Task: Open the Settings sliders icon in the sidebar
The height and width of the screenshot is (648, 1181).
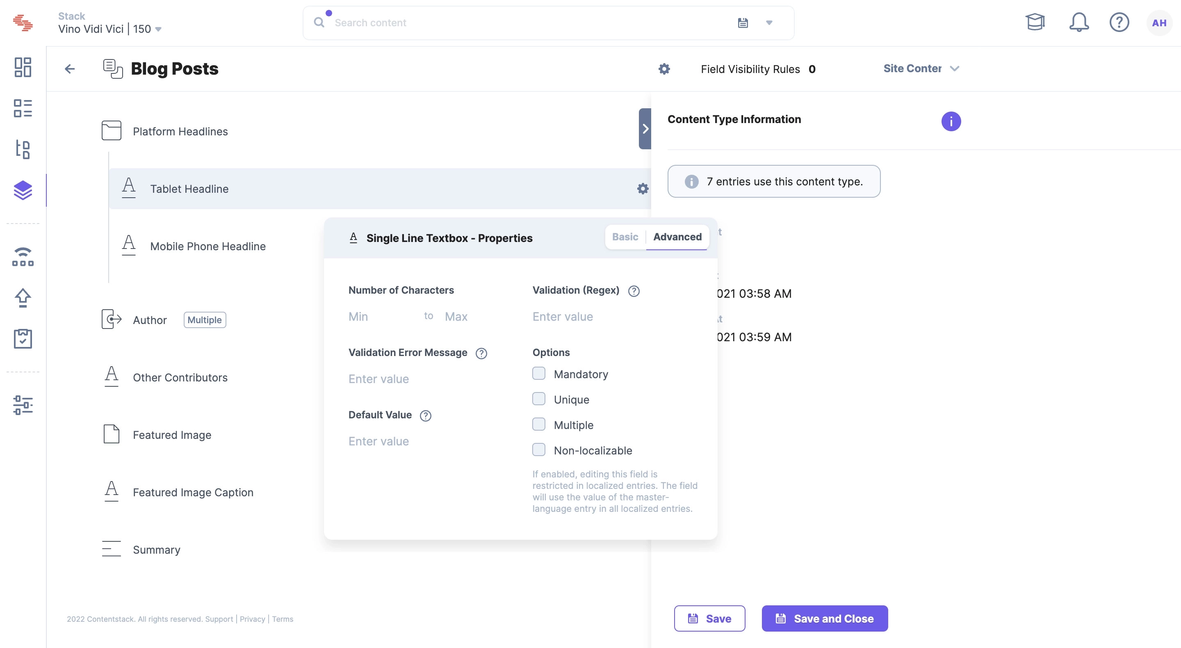Action: 23,405
